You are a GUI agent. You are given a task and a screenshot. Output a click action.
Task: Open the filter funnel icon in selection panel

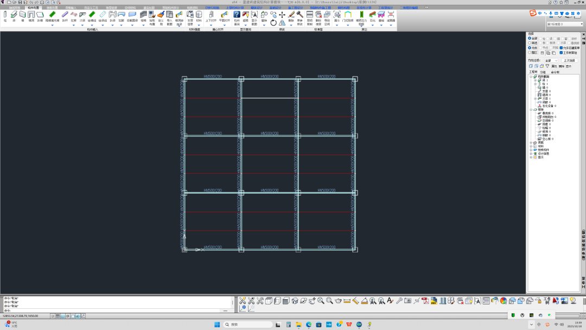click(547, 66)
